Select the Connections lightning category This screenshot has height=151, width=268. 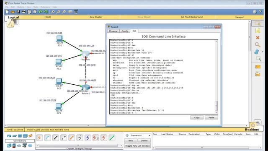[x=31, y=136]
